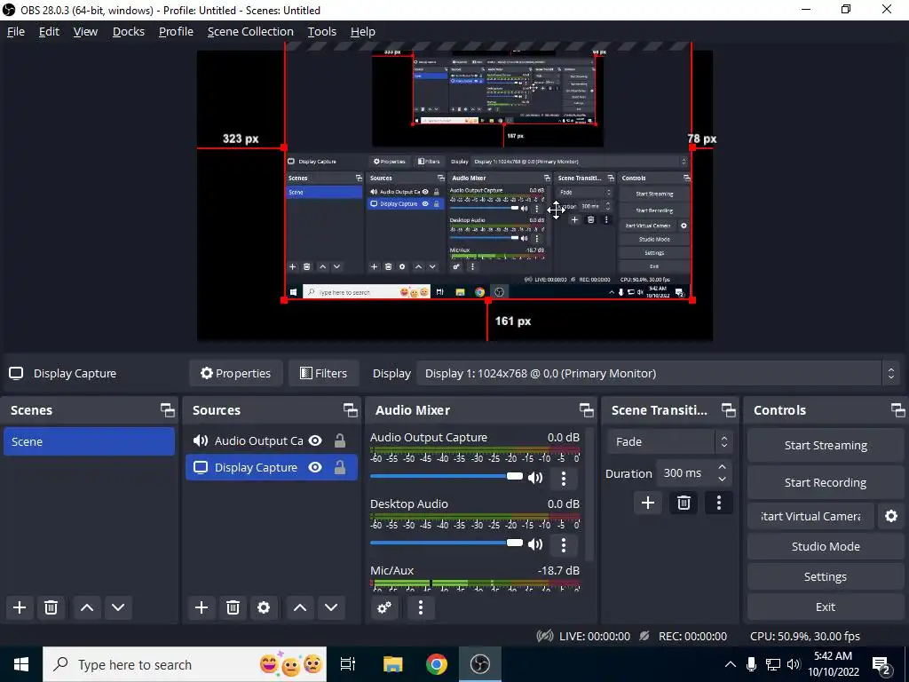The width and height of the screenshot is (909, 682).
Task: Move source down in Sources panel
Action: click(331, 607)
